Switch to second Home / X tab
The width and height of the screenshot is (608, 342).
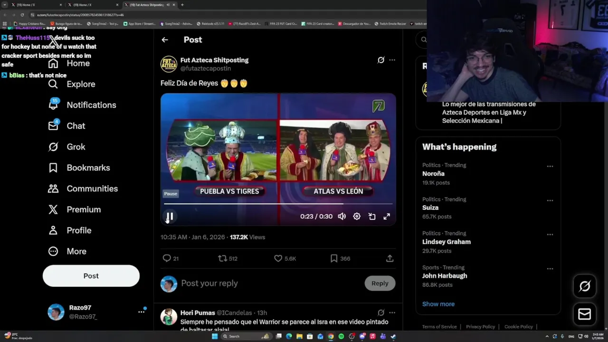coord(92,5)
